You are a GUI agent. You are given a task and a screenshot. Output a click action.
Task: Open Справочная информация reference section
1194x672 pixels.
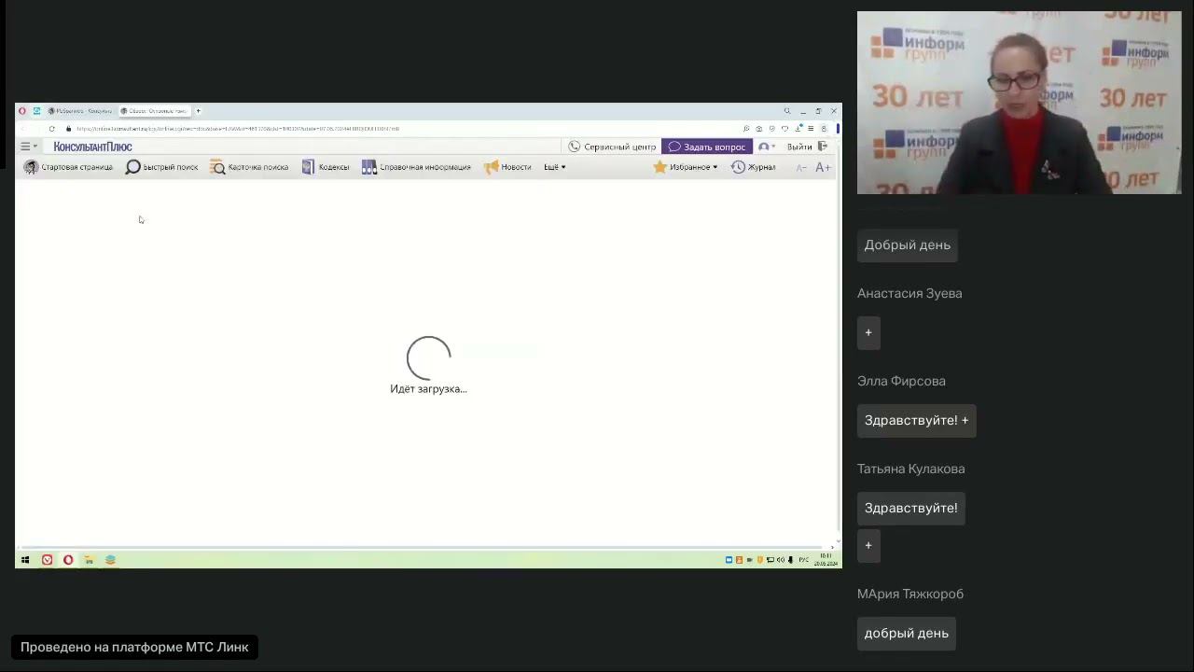point(416,167)
